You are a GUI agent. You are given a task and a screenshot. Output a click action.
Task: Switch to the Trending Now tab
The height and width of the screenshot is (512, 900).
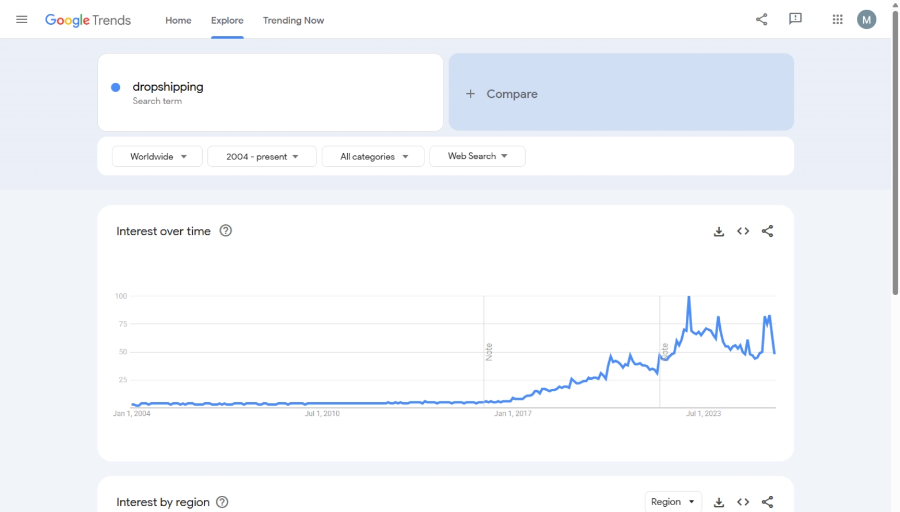tap(294, 20)
